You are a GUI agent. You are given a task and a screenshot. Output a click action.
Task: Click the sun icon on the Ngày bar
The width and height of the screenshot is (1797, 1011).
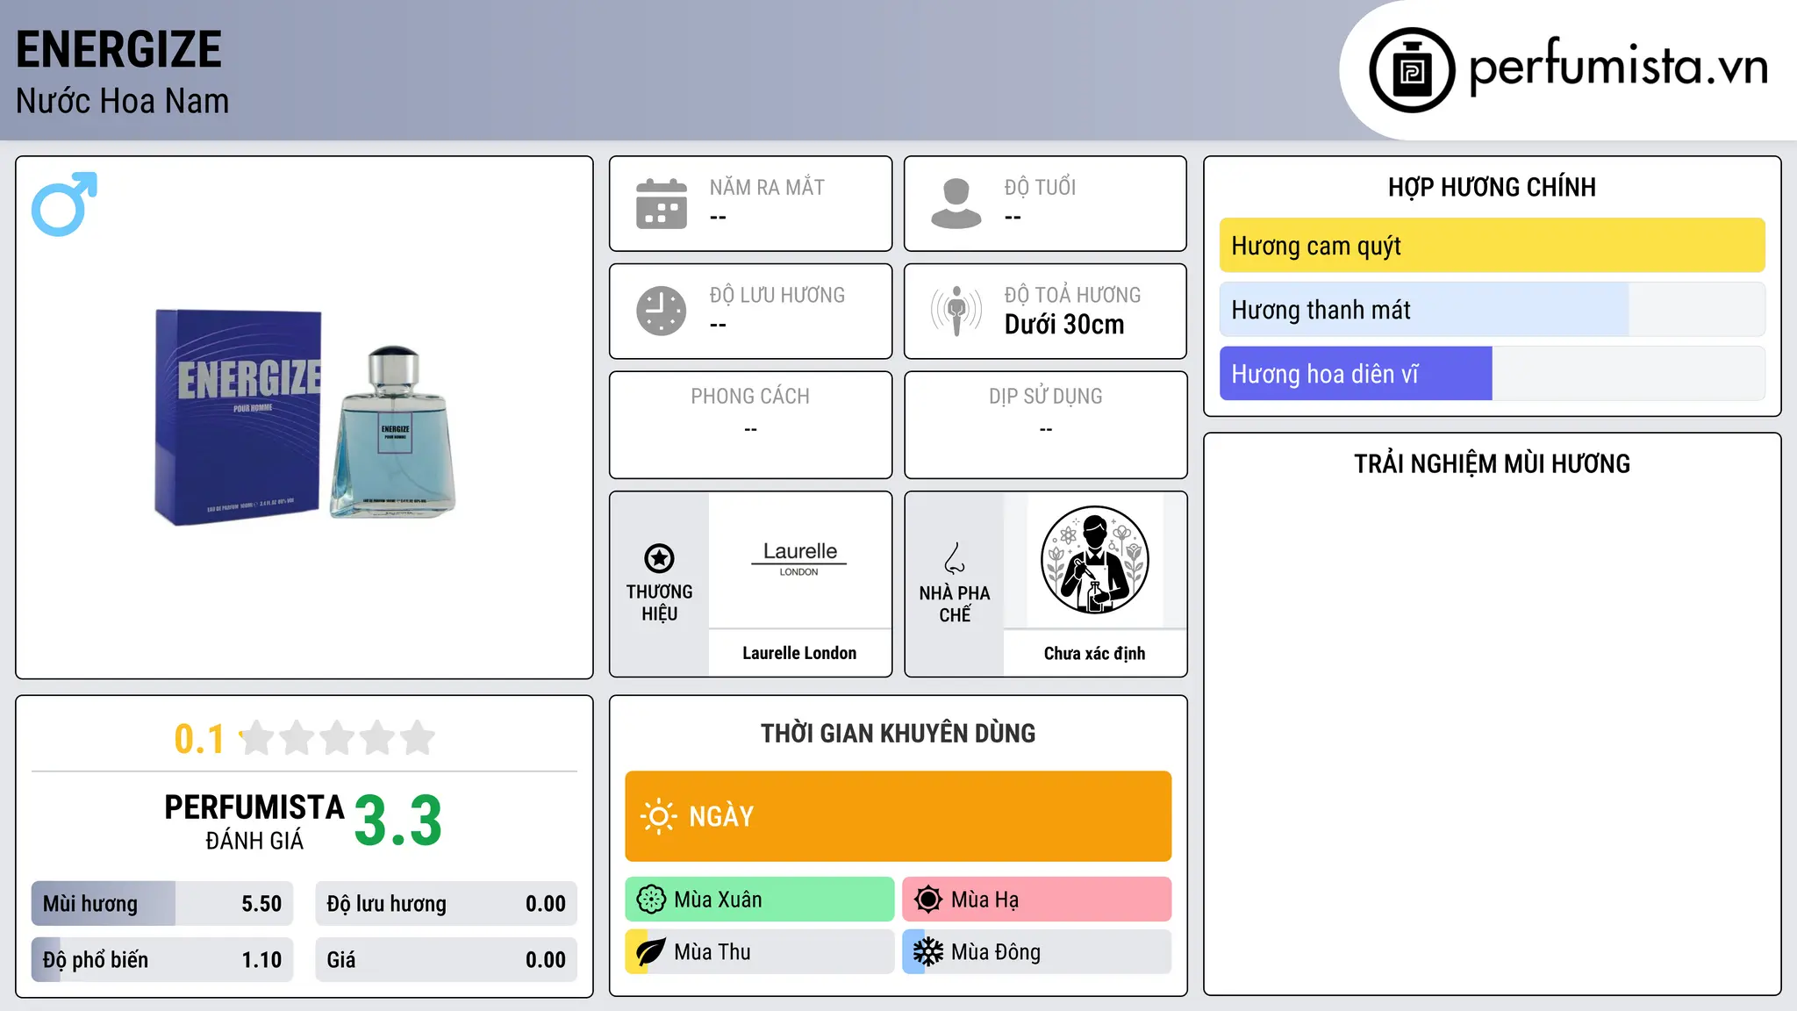click(658, 816)
